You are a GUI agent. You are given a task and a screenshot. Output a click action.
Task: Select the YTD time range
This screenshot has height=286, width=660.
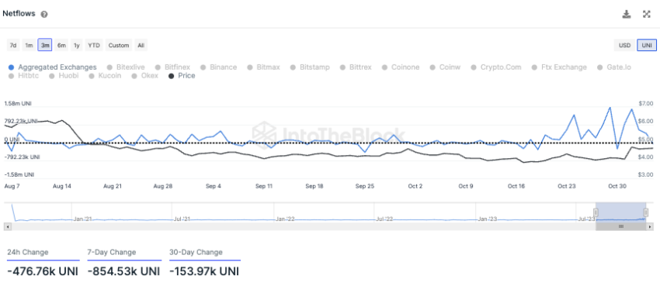(x=94, y=45)
